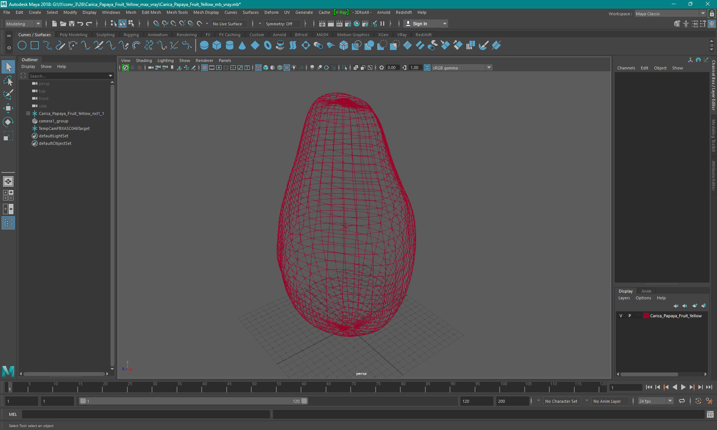717x430 pixels.
Task: Toggle visibility of Carica_Papaya_Fruit_Yellow layer
Action: coord(621,315)
